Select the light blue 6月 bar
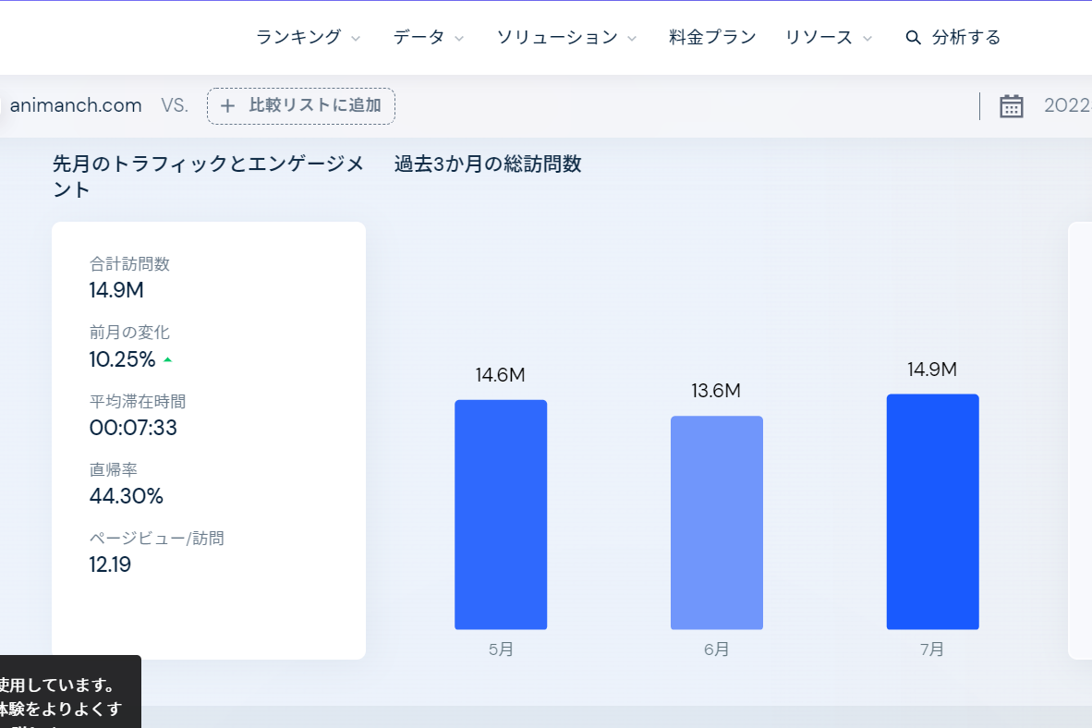Screen dimensions: 1092x728 tap(716, 522)
